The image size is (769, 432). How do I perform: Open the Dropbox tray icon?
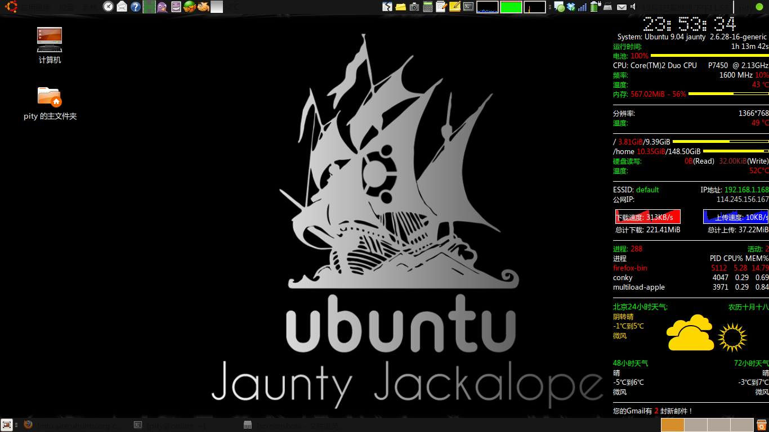click(571, 7)
